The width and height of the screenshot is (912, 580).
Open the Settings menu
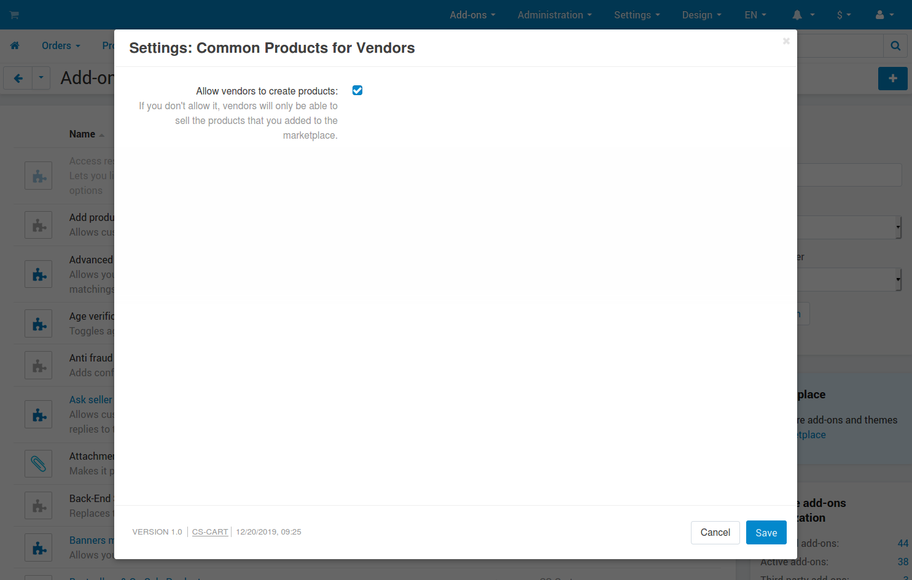pos(637,15)
